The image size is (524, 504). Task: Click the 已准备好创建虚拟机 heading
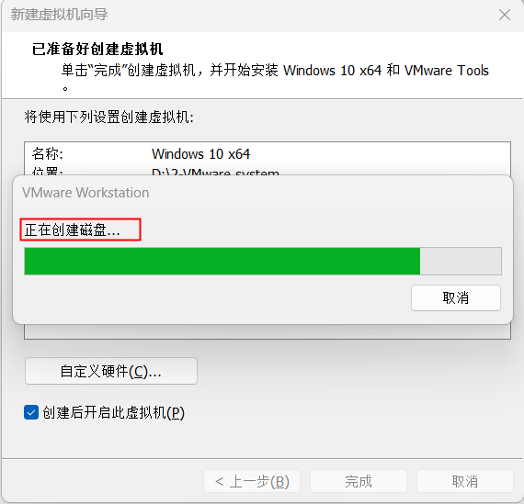coord(97,49)
